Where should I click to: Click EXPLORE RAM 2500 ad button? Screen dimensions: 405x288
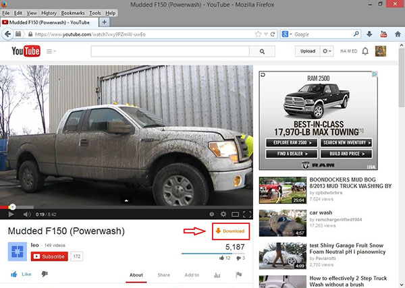pos(292,143)
